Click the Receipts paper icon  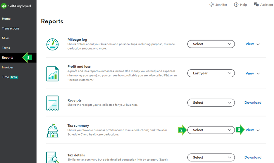52,103
